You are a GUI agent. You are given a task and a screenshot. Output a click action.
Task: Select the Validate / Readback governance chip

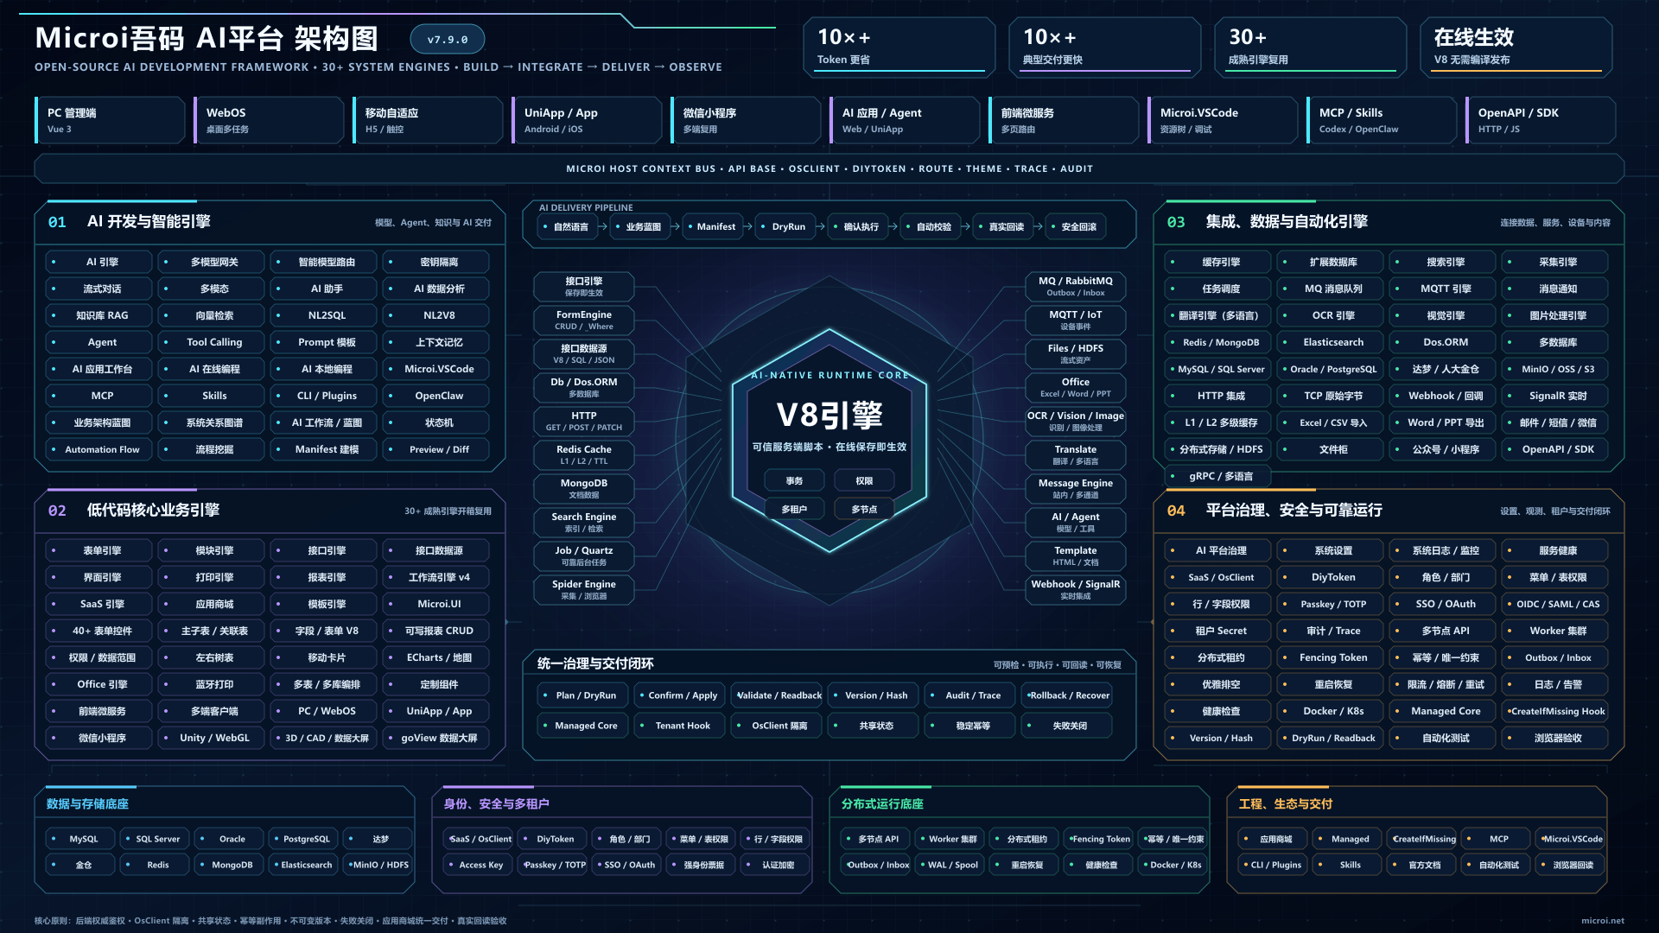coord(776,696)
